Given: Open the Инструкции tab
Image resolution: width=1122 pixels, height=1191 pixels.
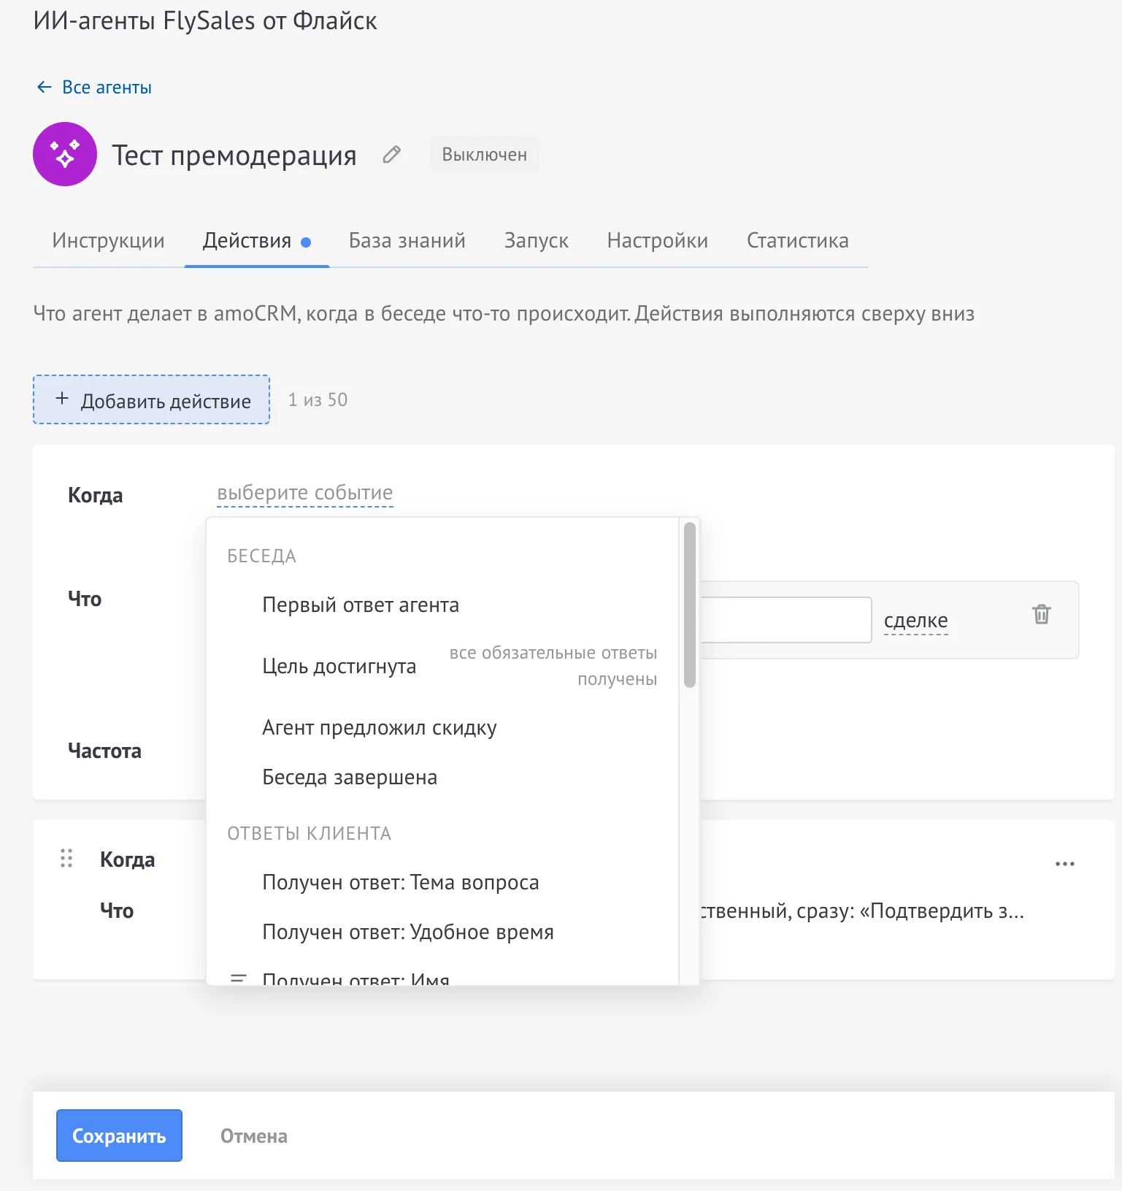Looking at the screenshot, I should [108, 241].
